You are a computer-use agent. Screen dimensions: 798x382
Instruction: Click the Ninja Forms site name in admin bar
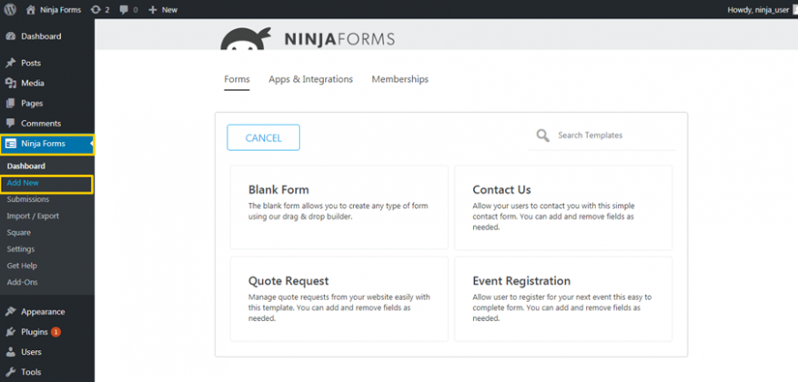[x=60, y=10]
